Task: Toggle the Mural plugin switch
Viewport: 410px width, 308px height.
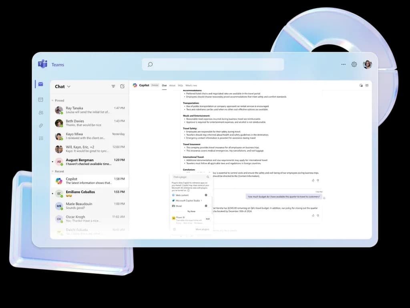Action: (x=206, y=206)
